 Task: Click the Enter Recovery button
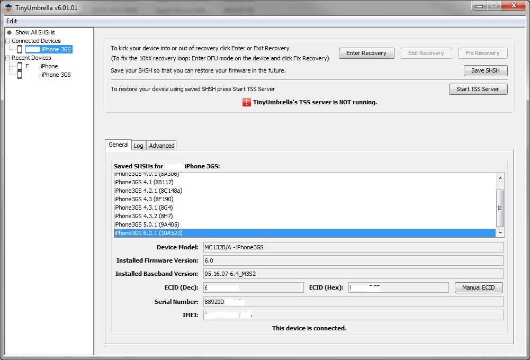click(x=366, y=53)
